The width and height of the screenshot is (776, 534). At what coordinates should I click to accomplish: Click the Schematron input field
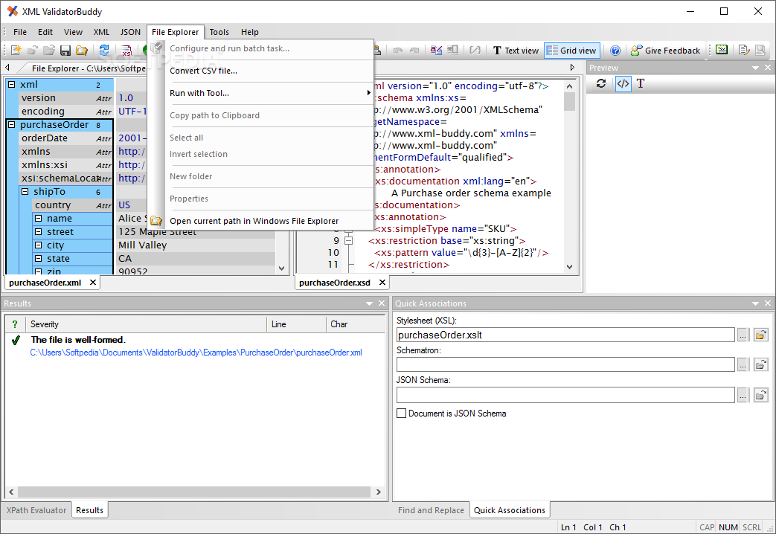(565, 364)
